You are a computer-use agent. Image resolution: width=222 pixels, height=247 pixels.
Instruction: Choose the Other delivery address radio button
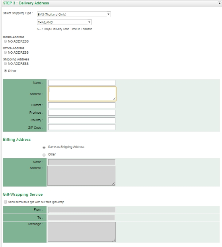pyautogui.click(x=6, y=71)
